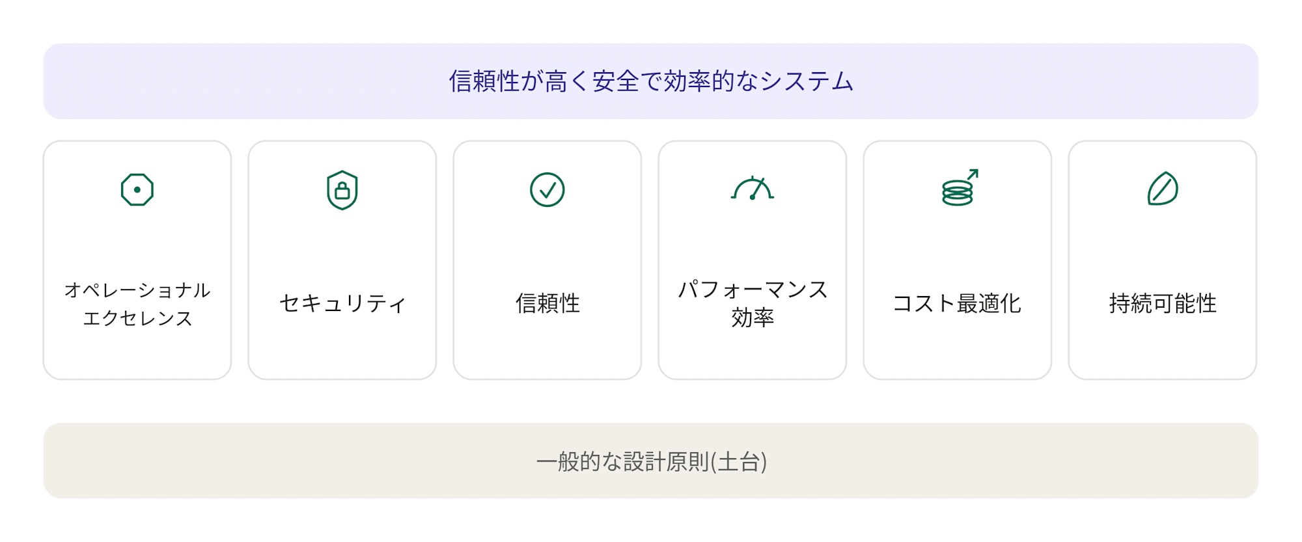The height and width of the screenshot is (542, 1302).
Task: Click the speedometer Performance Efficiency icon
Action: pyautogui.click(x=753, y=188)
